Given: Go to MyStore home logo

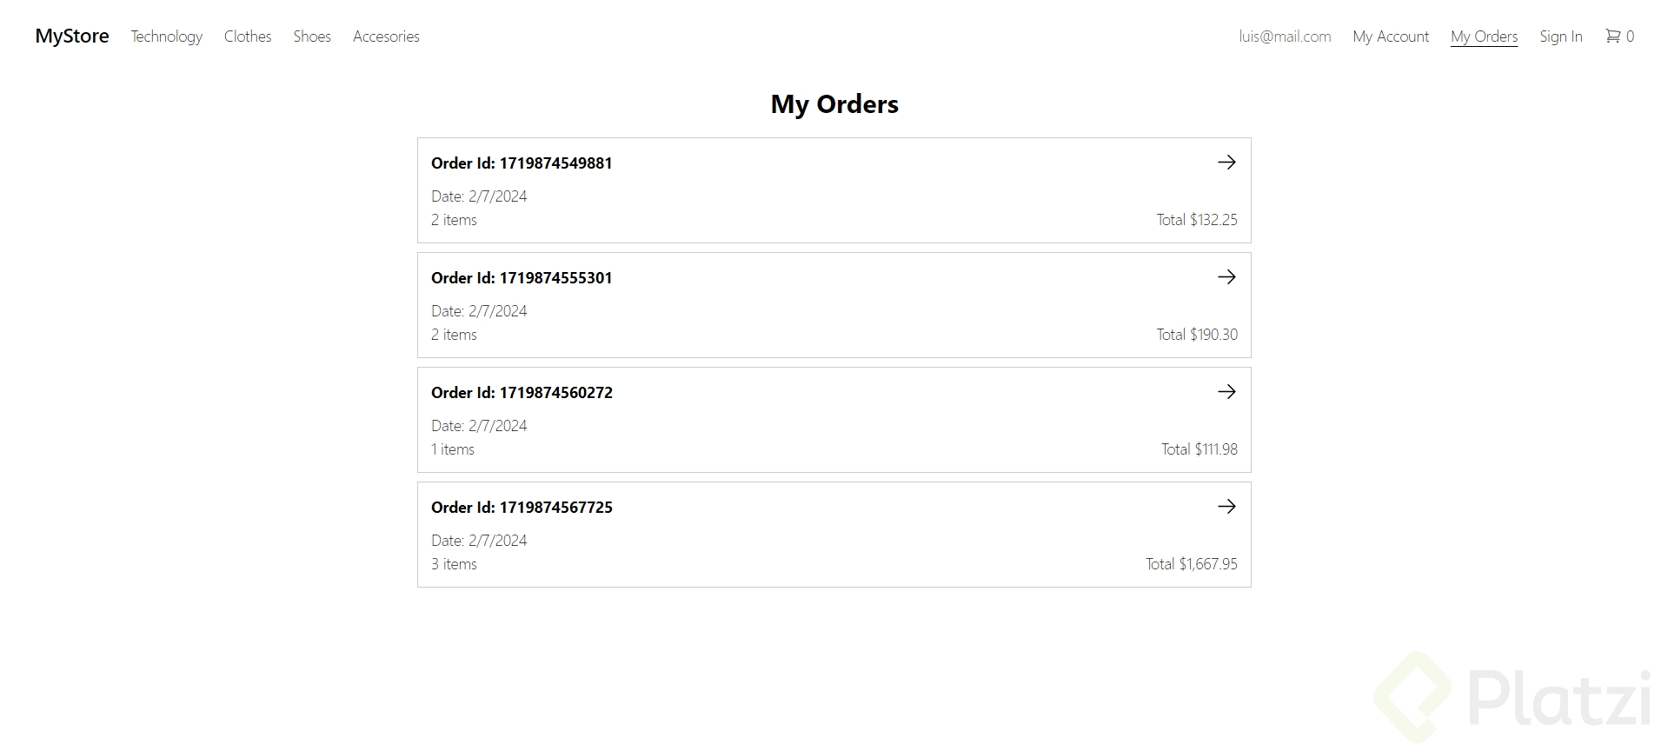Looking at the screenshot, I should (x=72, y=36).
